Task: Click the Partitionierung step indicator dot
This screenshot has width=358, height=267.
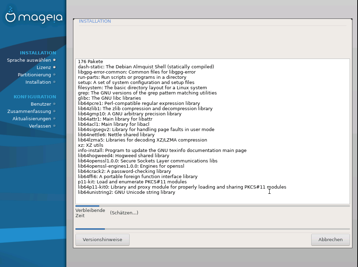Action: [54, 75]
